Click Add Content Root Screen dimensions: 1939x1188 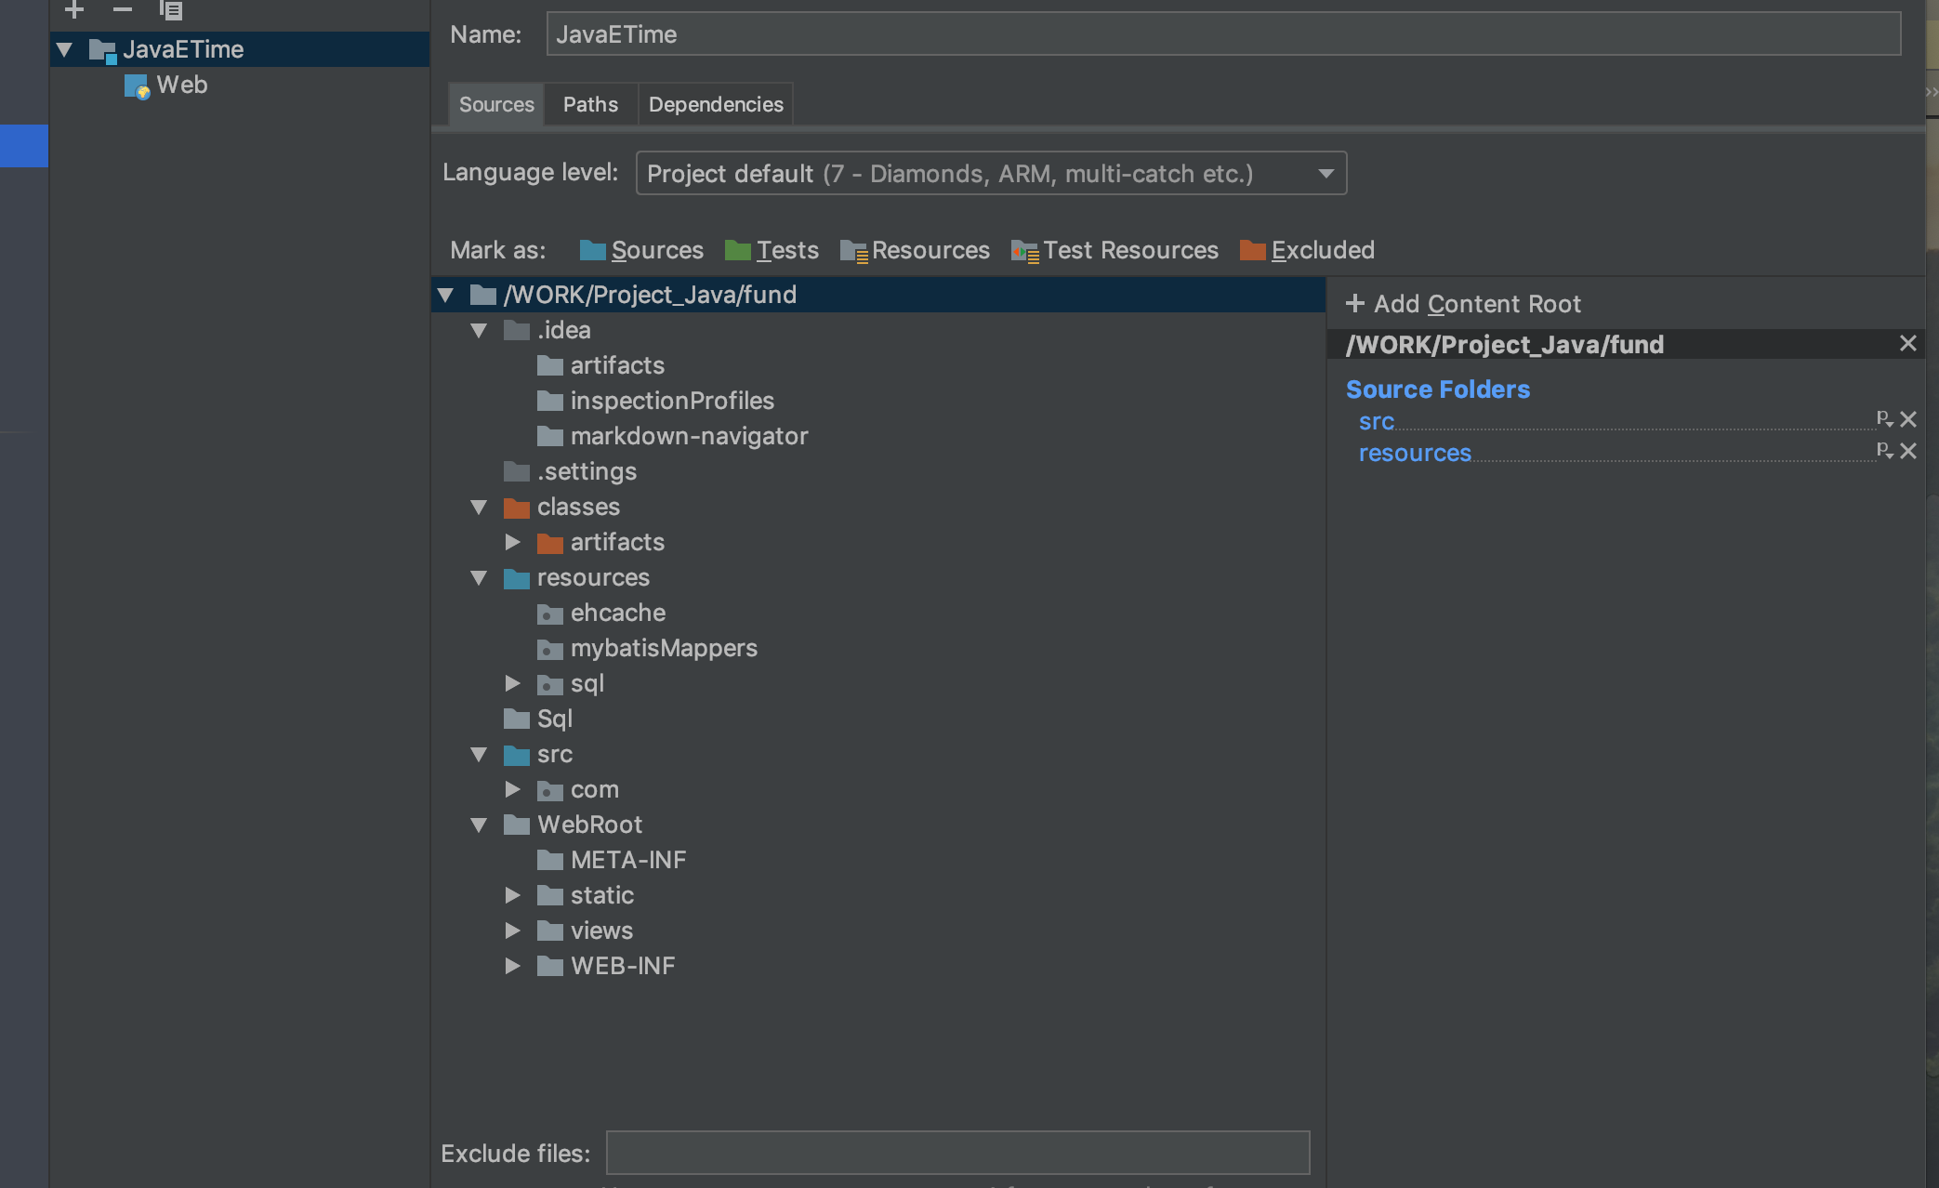pyautogui.click(x=1464, y=304)
